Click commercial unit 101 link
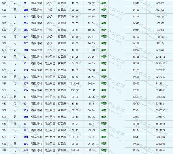The image size is (173, 154). tap(26, 57)
